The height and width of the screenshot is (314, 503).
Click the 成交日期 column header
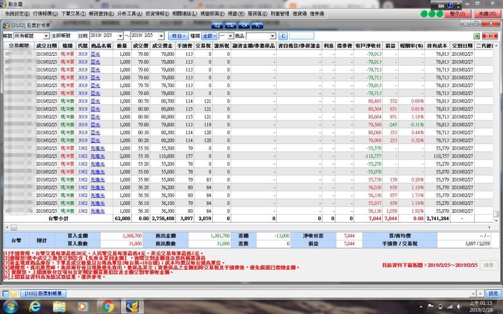point(47,46)
